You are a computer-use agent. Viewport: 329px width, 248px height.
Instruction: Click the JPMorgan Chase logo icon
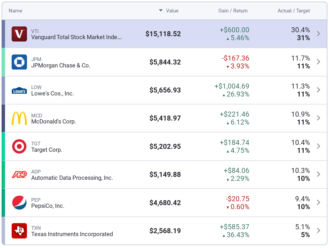[x=19, y=62]
